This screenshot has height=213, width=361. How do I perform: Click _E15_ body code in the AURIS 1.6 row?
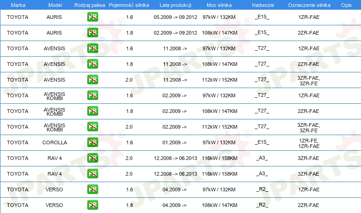(262, 17)
